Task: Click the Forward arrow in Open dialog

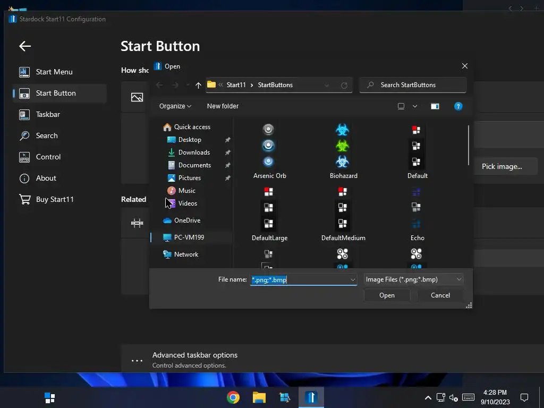Action: click(x=175, y=85)
